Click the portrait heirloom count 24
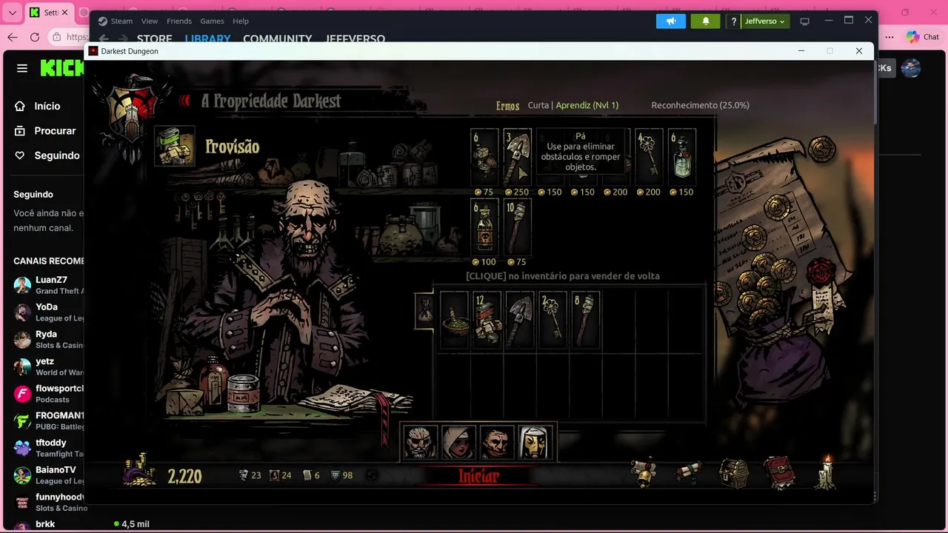 (x=281, y=475)
